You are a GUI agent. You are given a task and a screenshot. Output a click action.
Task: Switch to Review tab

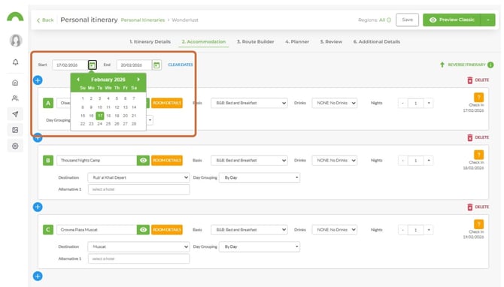pyautogui.click(x=331, y=42)
